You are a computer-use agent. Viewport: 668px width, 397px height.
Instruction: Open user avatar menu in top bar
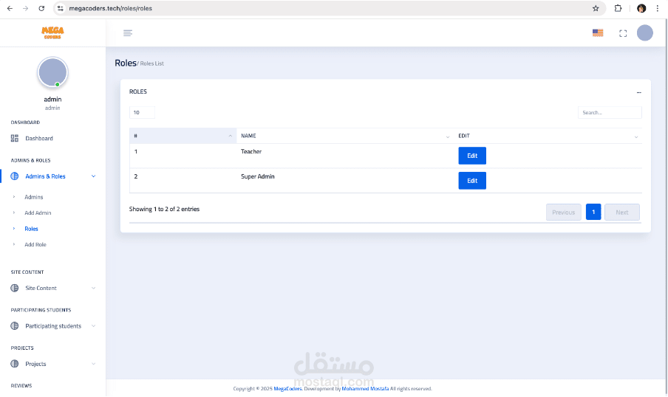click(645, 32)
